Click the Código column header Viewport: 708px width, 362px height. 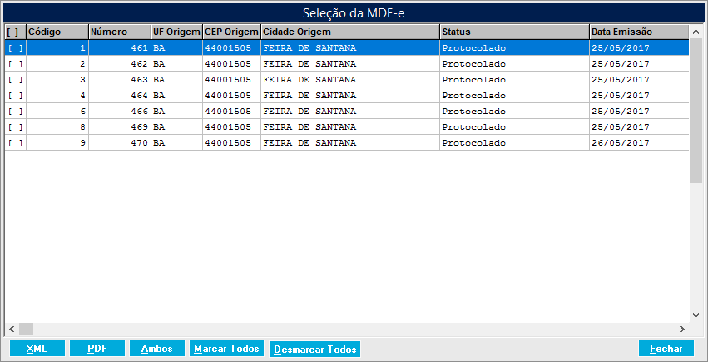tap(57, 32)
